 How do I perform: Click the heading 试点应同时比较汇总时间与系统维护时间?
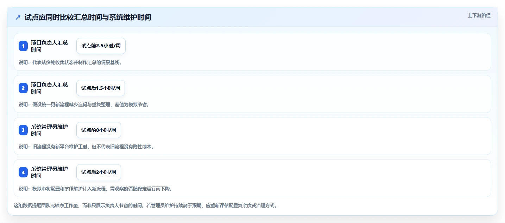point(88,17)
